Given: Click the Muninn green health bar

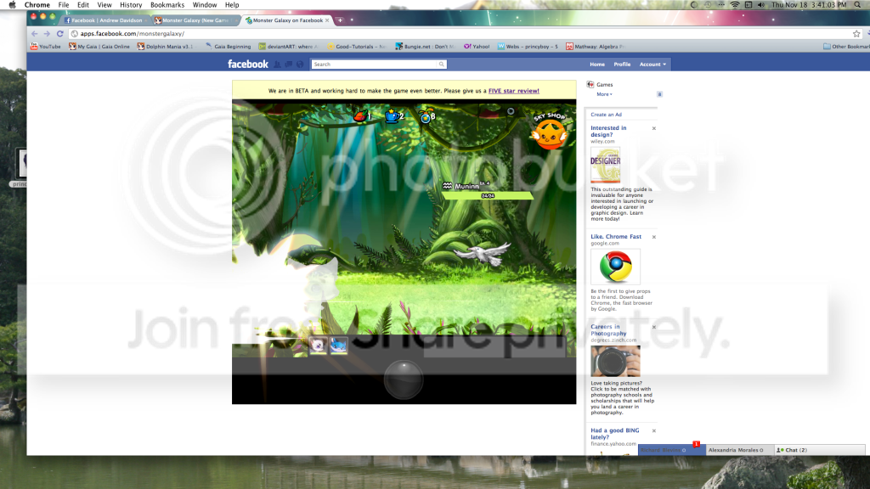Looking at the screenshot, I should click(488, 196).
